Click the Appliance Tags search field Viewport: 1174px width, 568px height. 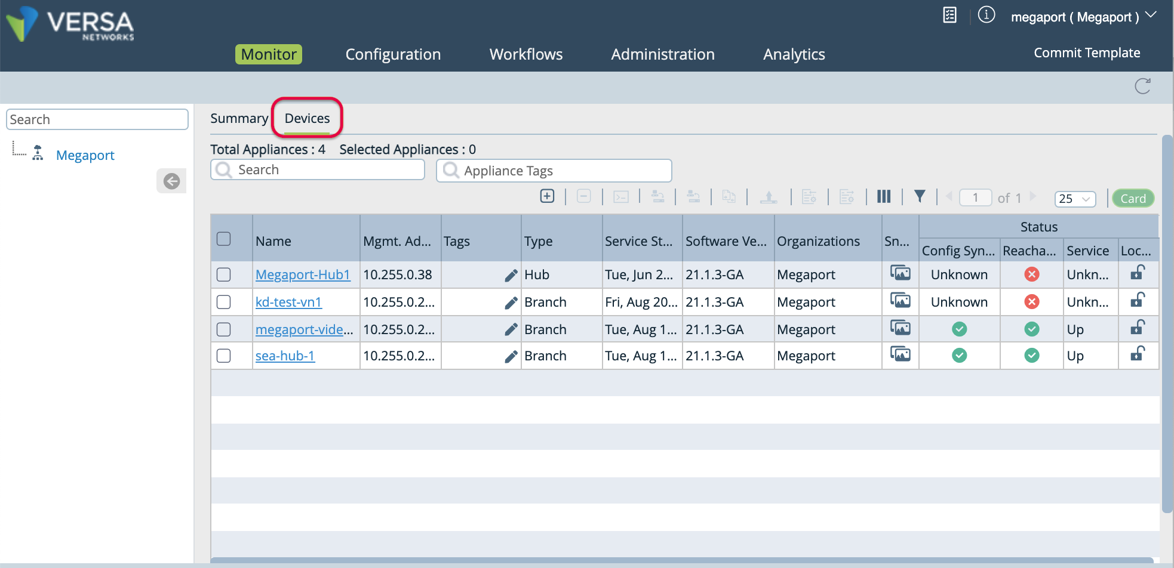[x=554, y=171]
